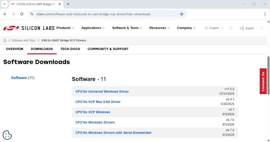
Task: Open cookie preferences icon
Action: click(x=7, y=135)
